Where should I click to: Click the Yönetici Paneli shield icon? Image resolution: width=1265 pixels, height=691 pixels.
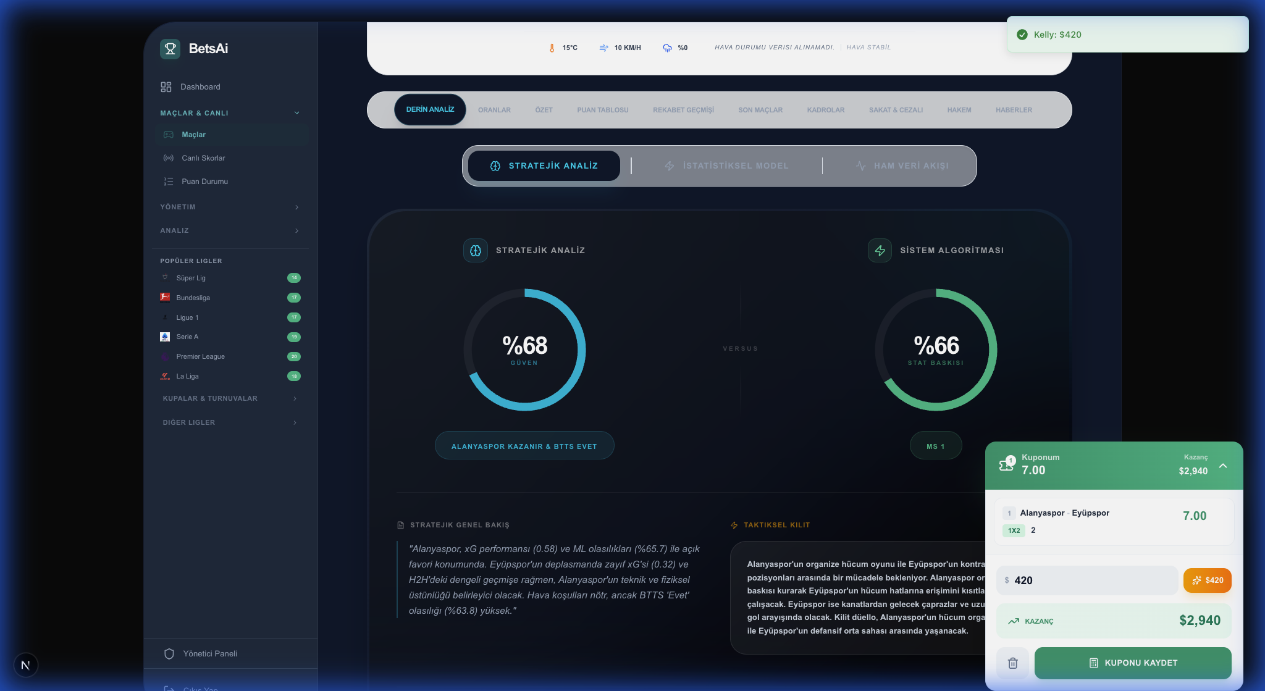coord(169,654)
